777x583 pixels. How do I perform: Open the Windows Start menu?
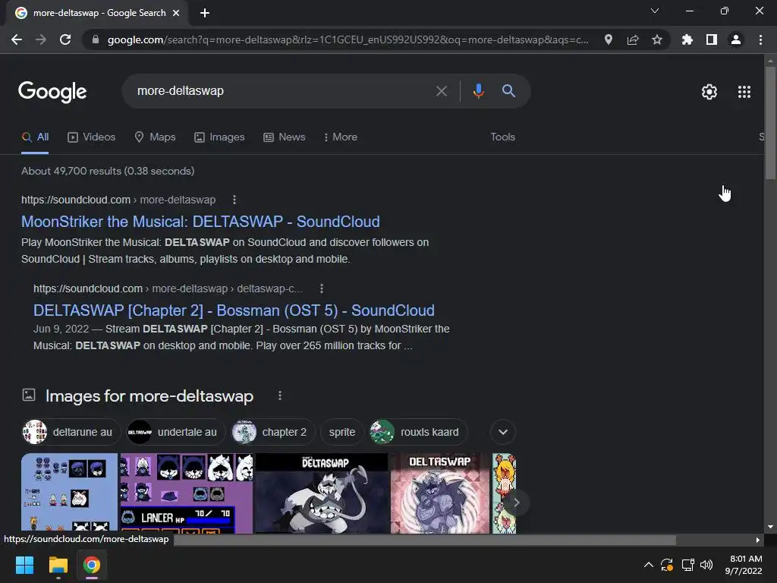24,565
